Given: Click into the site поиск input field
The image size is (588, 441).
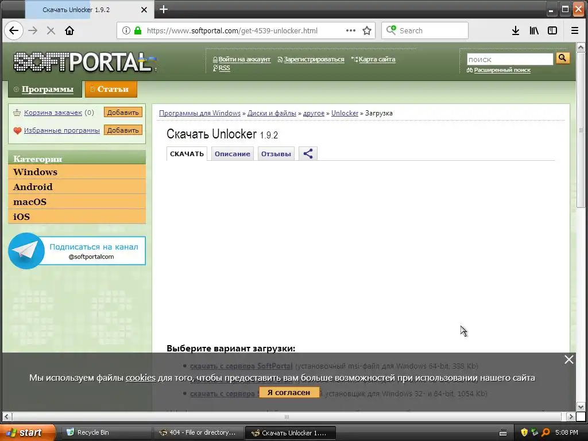Looking at the screenshot, I should coord(510,59).
